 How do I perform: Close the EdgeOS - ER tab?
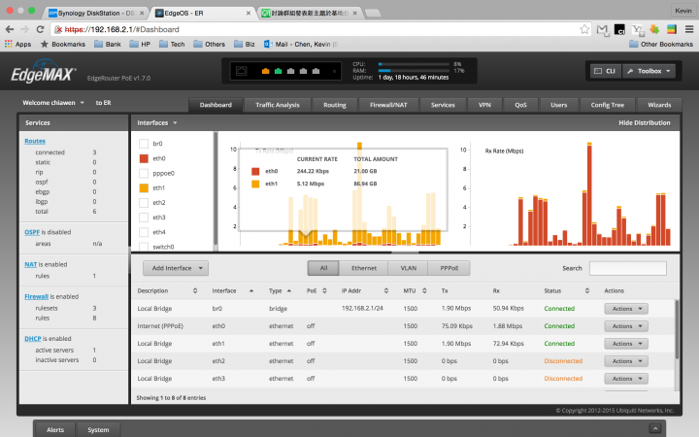(249, 13)
